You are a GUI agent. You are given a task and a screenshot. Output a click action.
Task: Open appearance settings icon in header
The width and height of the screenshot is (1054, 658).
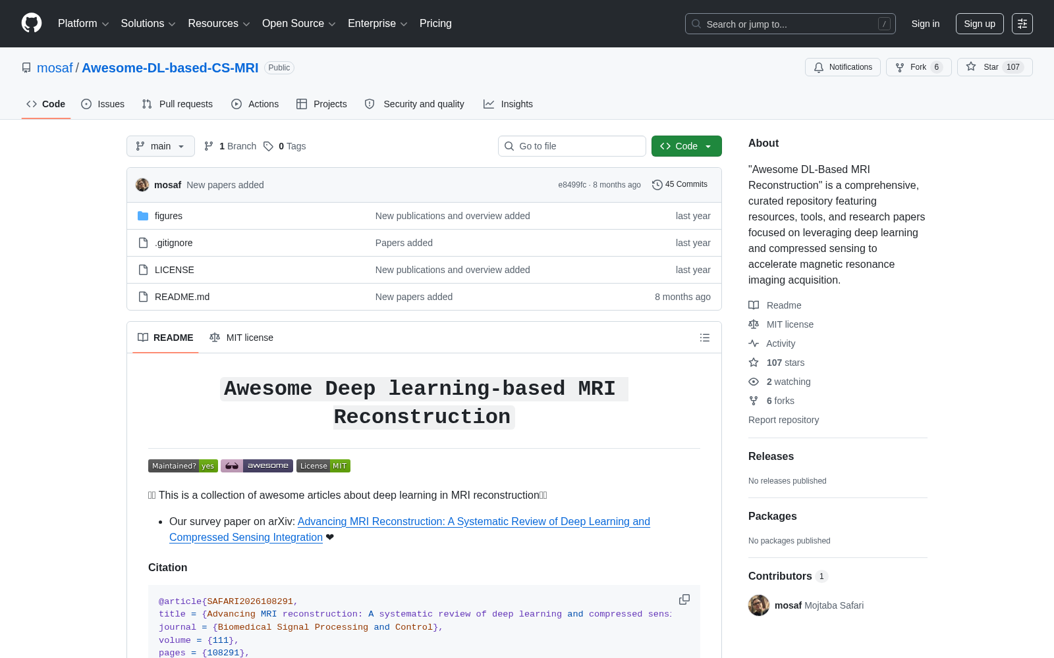click(x=1022, y=24)
